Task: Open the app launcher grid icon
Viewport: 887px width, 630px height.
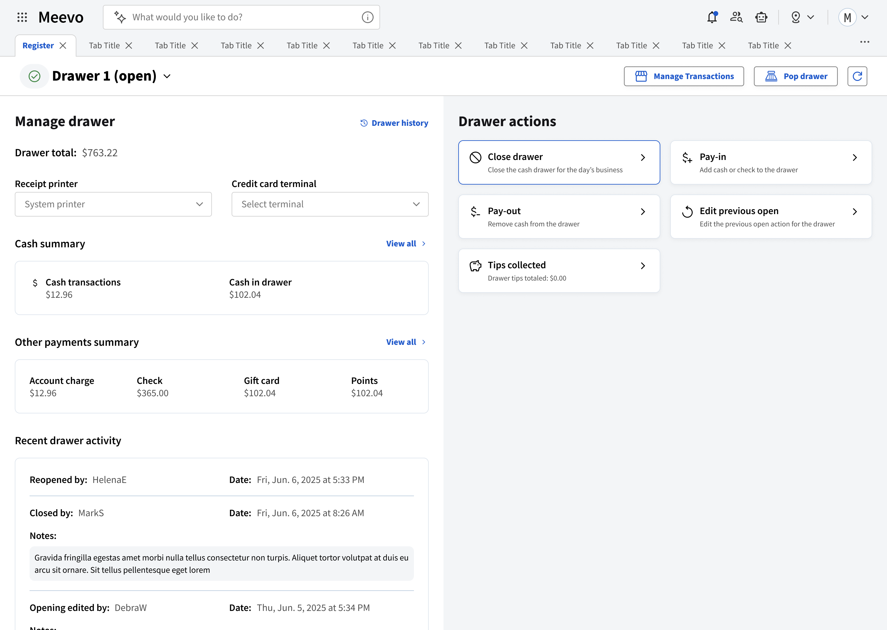Action: pyautogui.click(x=22, y=17)
